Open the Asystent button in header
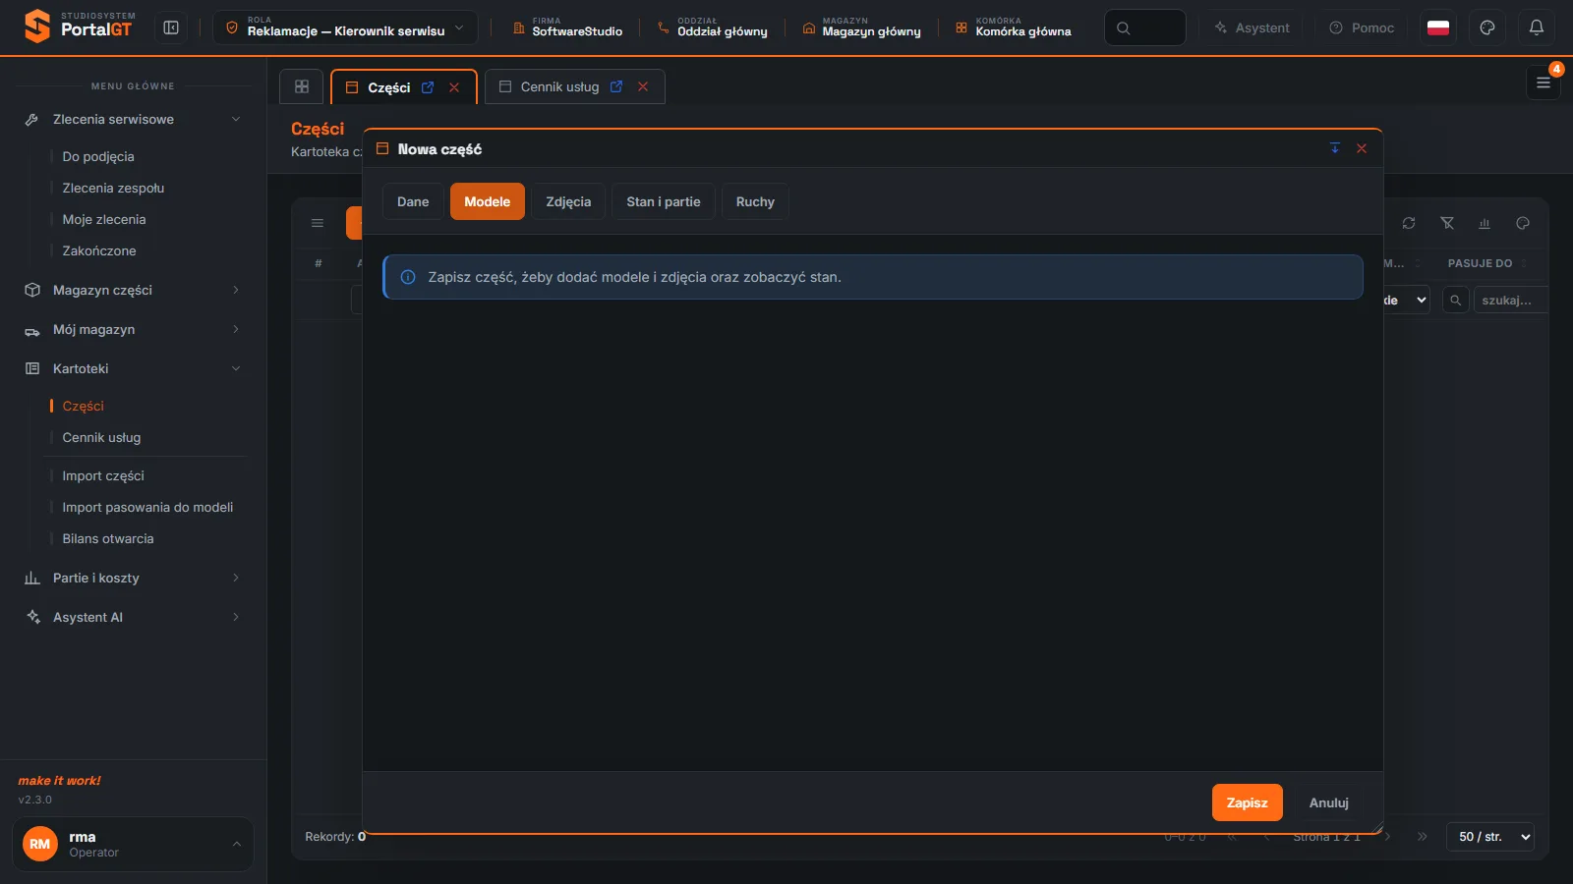This screenshot has height=884, width=1573. (1252, 28)
